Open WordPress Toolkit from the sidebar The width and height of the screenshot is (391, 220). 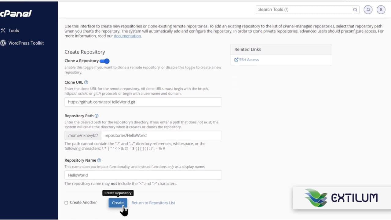point(26,43)
